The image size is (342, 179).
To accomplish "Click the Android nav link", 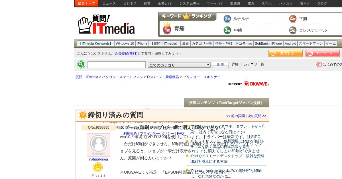I will [x=290, y=43].
